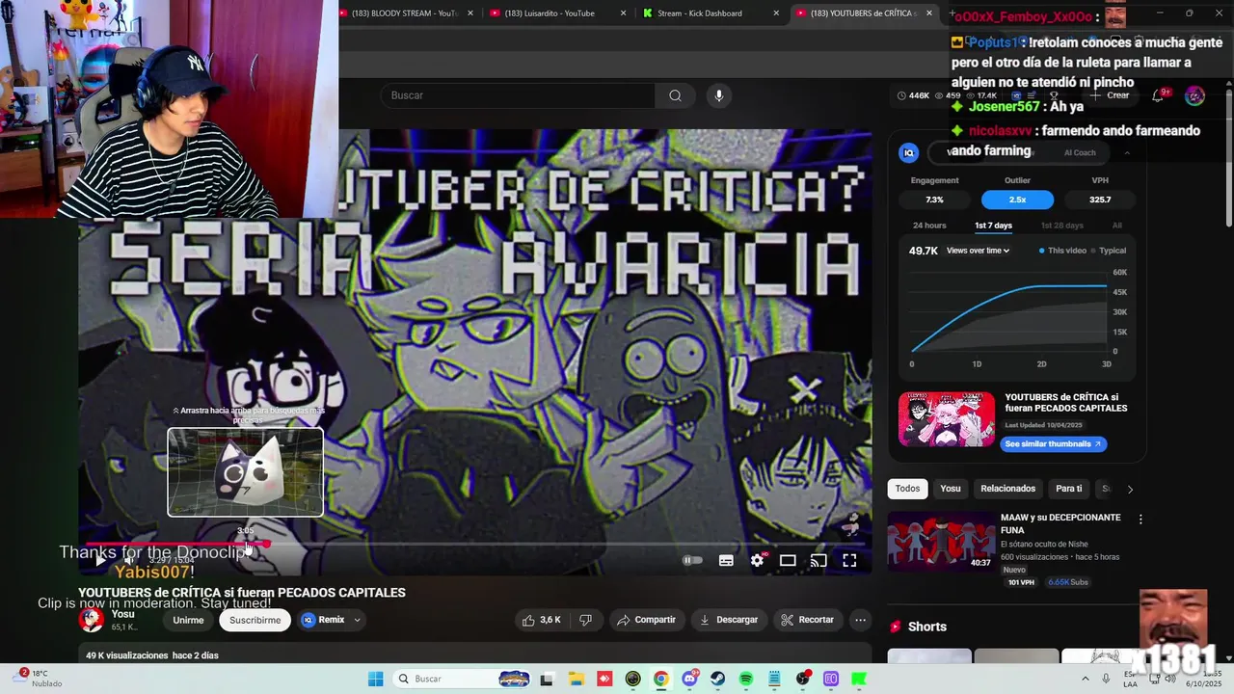Viewport: 1234px width, 694px height.
Task: Open more actions three-dot menu under video
Action: pos(861,620)
